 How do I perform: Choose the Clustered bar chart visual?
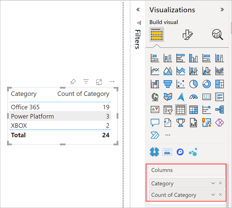click(181, 58)
